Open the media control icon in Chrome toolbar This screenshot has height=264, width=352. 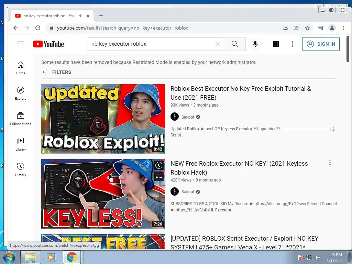(x=321, y=28)
